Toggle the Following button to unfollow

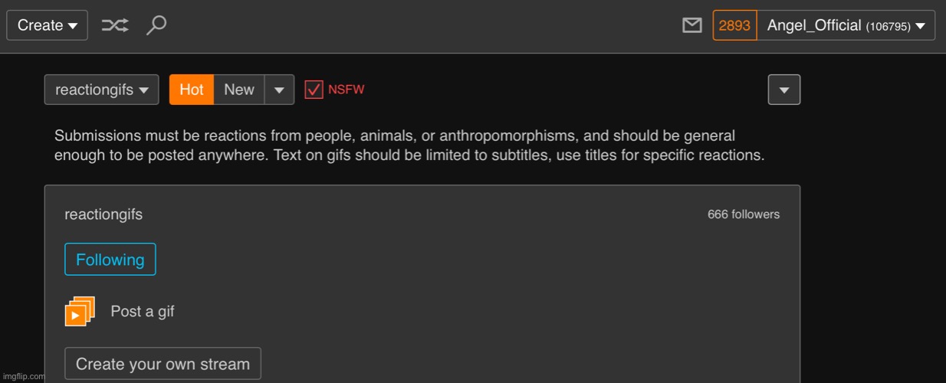(x=110, y=260)
